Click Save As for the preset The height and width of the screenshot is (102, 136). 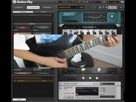pos(82,7)
